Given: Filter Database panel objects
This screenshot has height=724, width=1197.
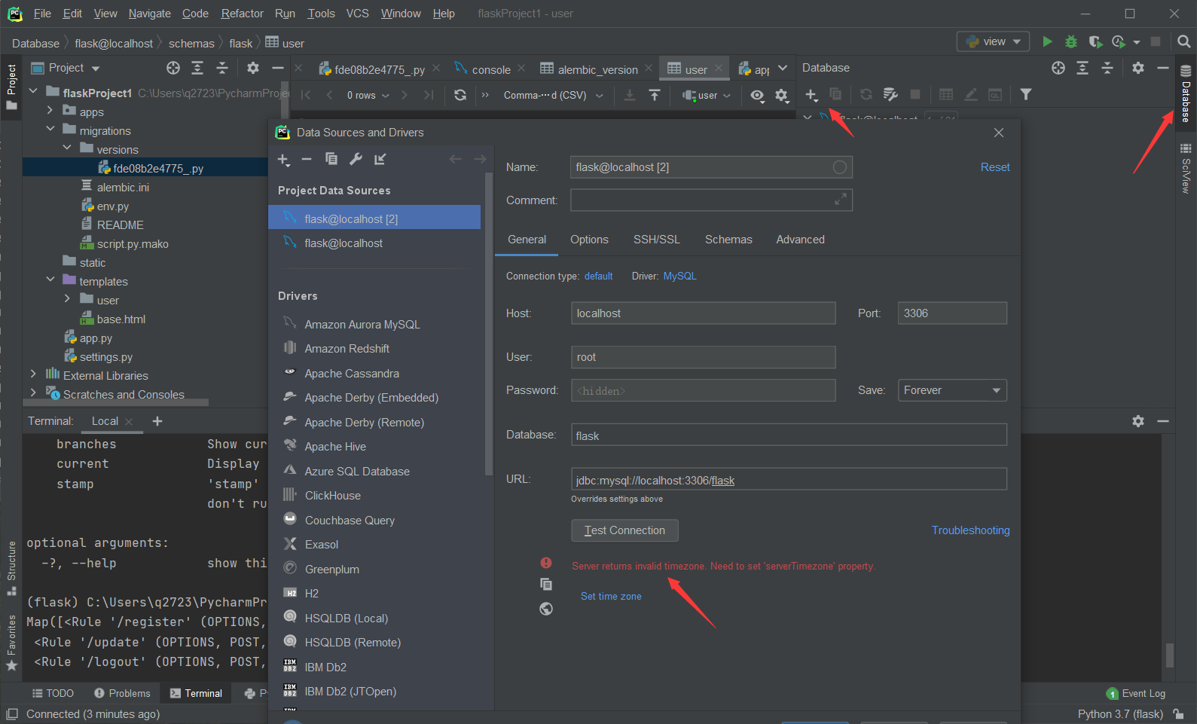Looking at the screenshot, I should coord(1025,94).
